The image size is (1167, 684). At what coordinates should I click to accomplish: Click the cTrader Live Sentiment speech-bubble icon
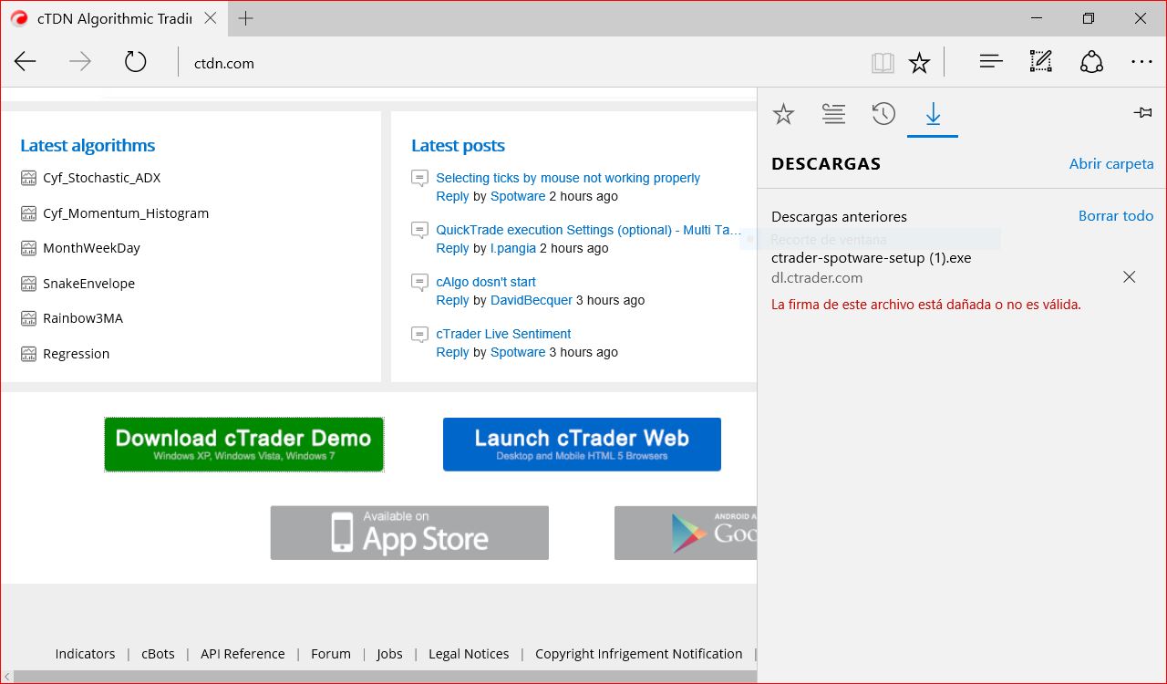(x=419, y=335)
